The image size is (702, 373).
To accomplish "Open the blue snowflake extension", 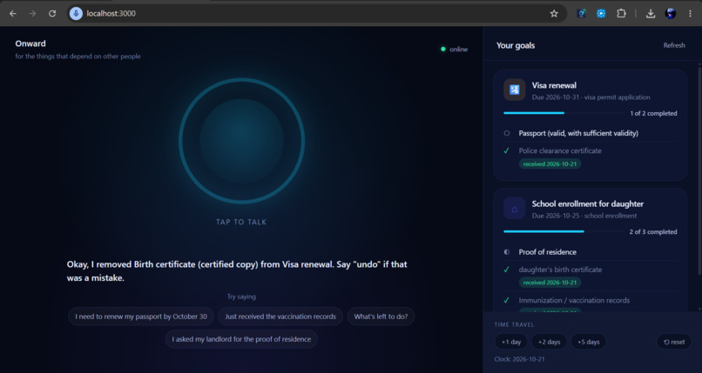I will click(601, 13).
